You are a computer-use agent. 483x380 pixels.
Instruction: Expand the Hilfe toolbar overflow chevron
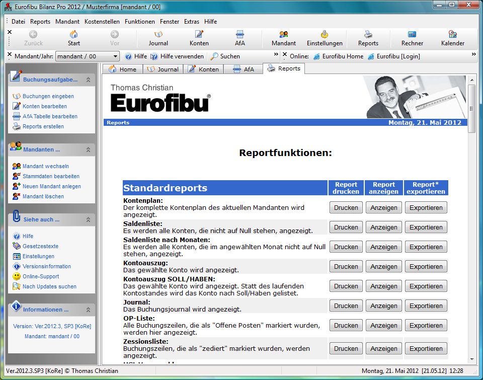click(x=276, y=54)
